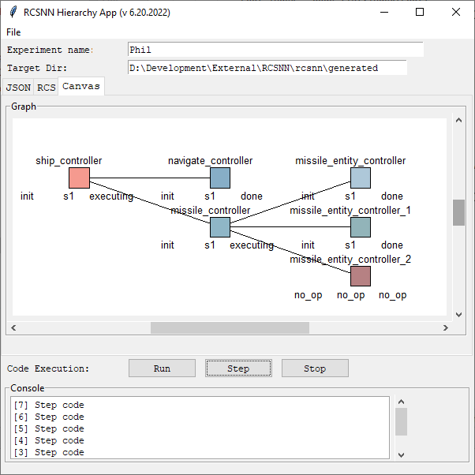Select the missile_entity_controller_2 node square
The height and width of the screenshot is (475, 475).
[x=360, y=275]
